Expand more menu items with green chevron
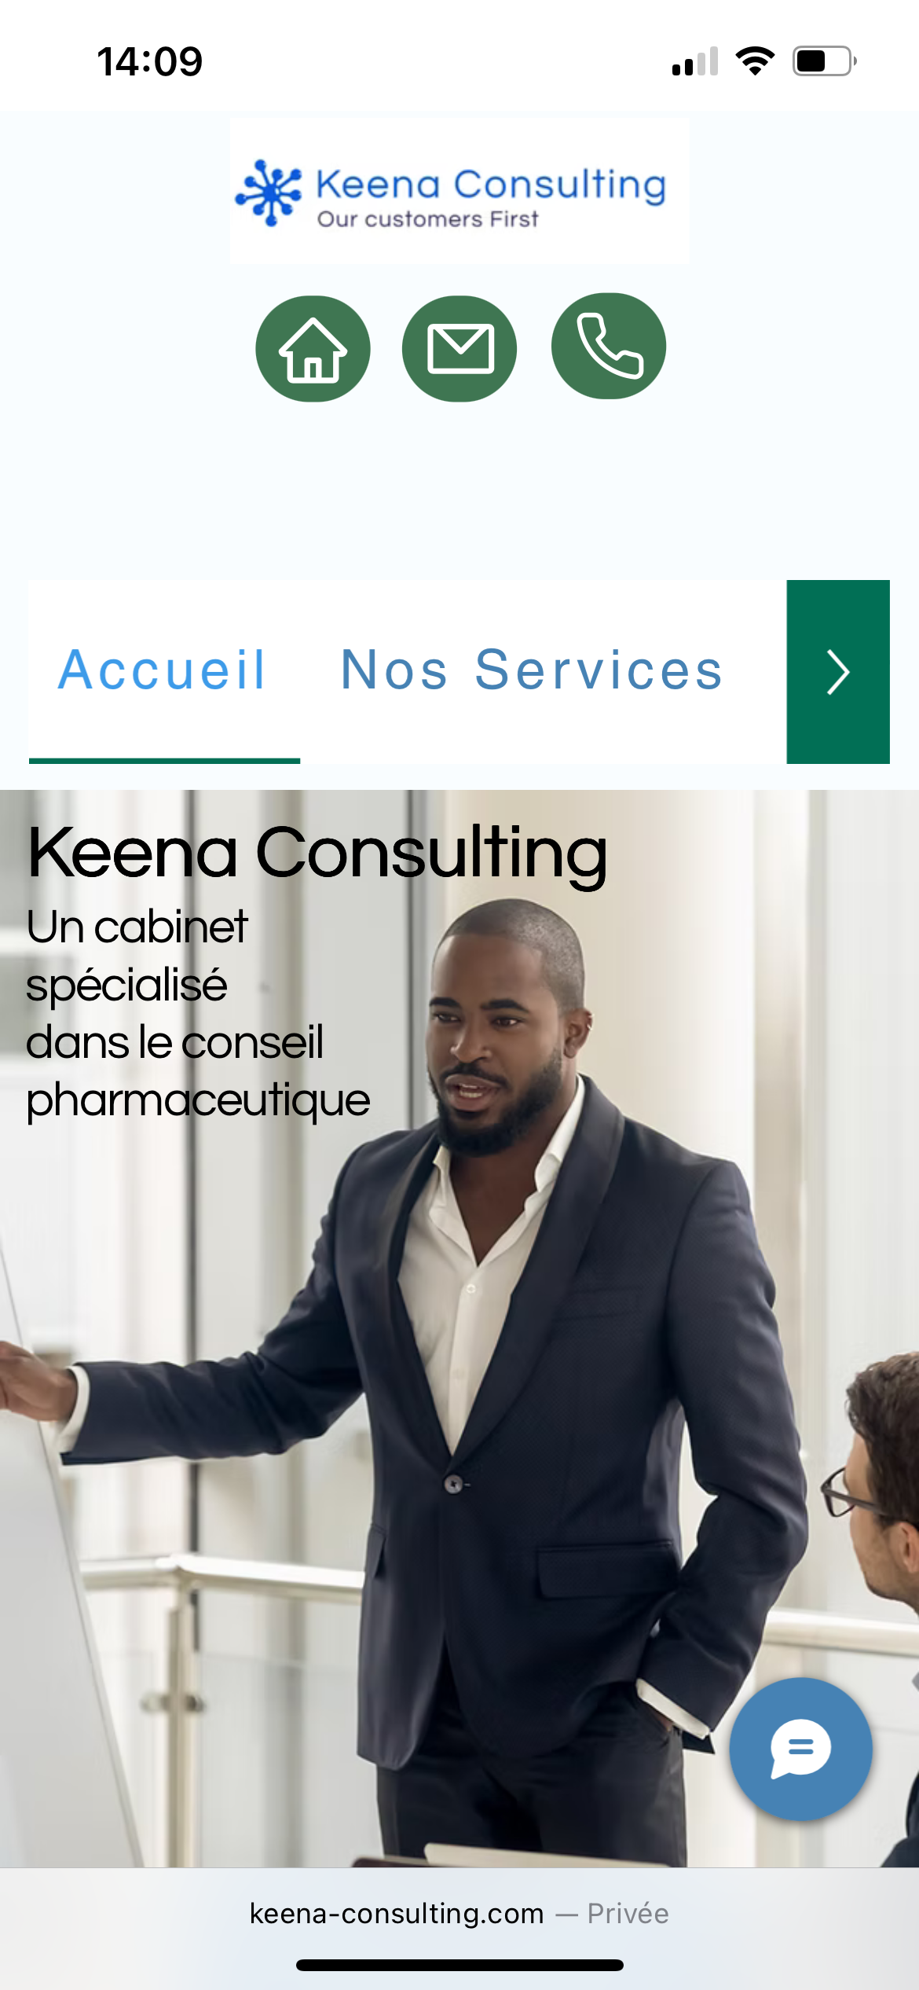 tap(838, 672)
